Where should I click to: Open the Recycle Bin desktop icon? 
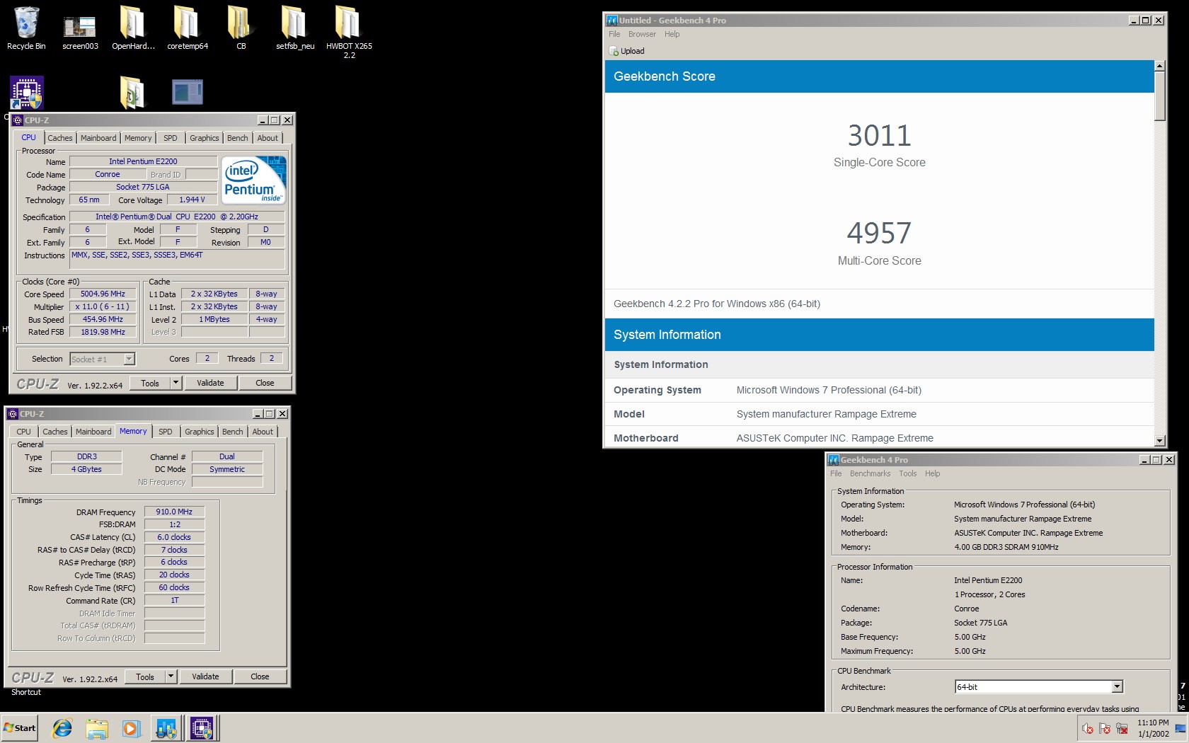(x=26, y=28)
